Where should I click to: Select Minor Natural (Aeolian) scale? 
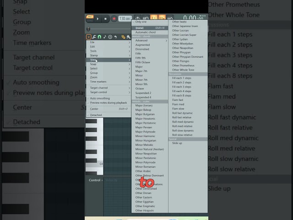pyautogui.click(x=150, y=149)
